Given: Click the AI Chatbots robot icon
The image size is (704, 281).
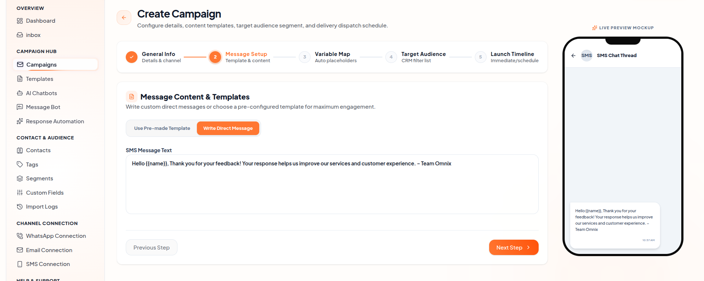Looking at the screenshot, I should pos(20,93).
